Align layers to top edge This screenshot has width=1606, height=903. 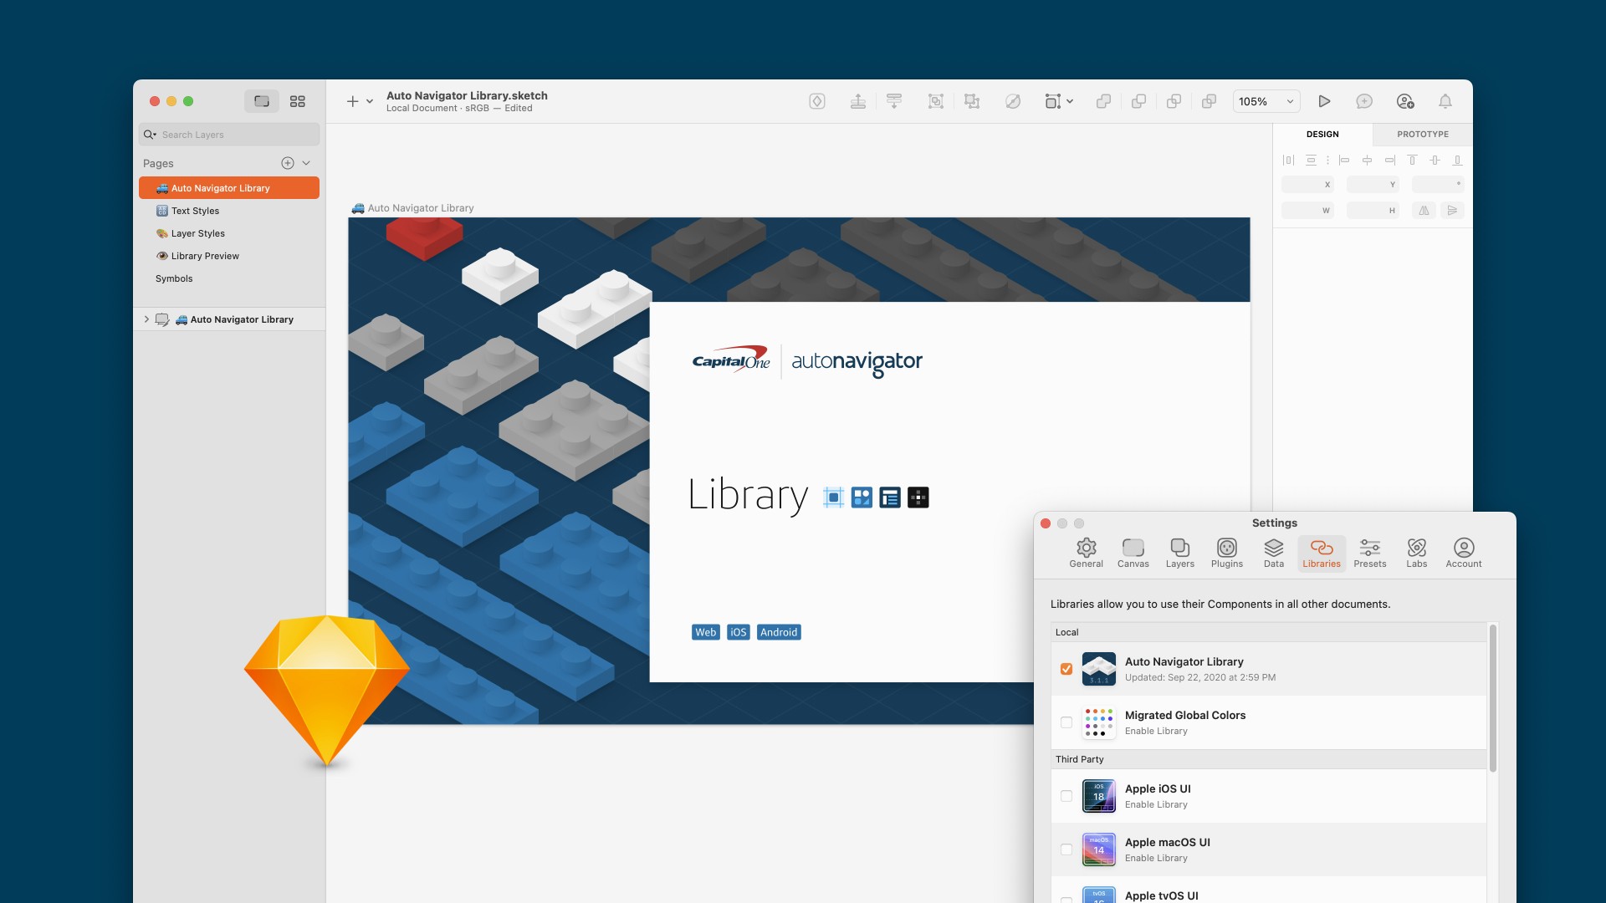(x=1412, y=160)
